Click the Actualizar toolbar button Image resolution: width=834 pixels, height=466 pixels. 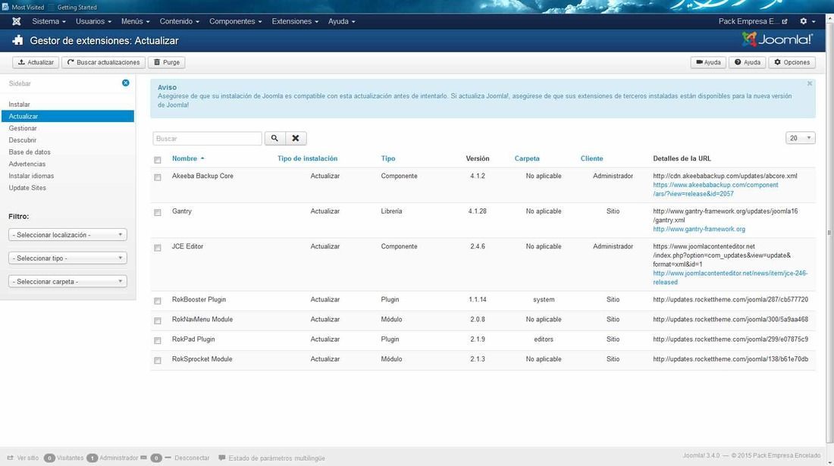click(36, 62)
